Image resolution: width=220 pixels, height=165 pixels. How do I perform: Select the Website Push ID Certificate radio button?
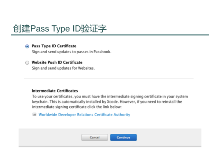coord(27,63)
